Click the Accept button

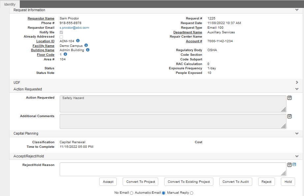(x=108, y=182)
